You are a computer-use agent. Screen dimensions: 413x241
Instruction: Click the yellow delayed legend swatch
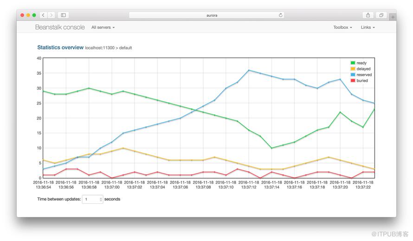pos(353,69)
